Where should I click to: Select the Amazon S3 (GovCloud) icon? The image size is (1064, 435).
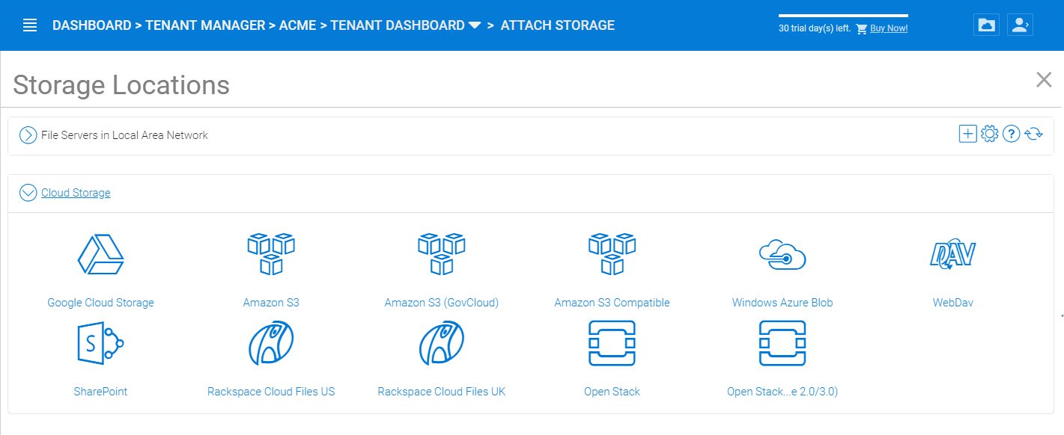[x=442, y=254]
